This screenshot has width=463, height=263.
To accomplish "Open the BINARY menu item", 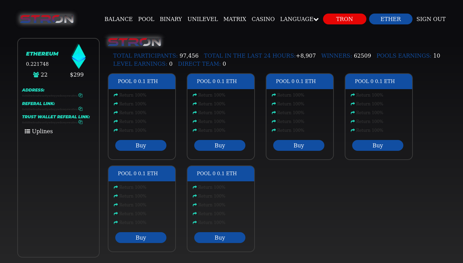I will click(x=171, y=19).
